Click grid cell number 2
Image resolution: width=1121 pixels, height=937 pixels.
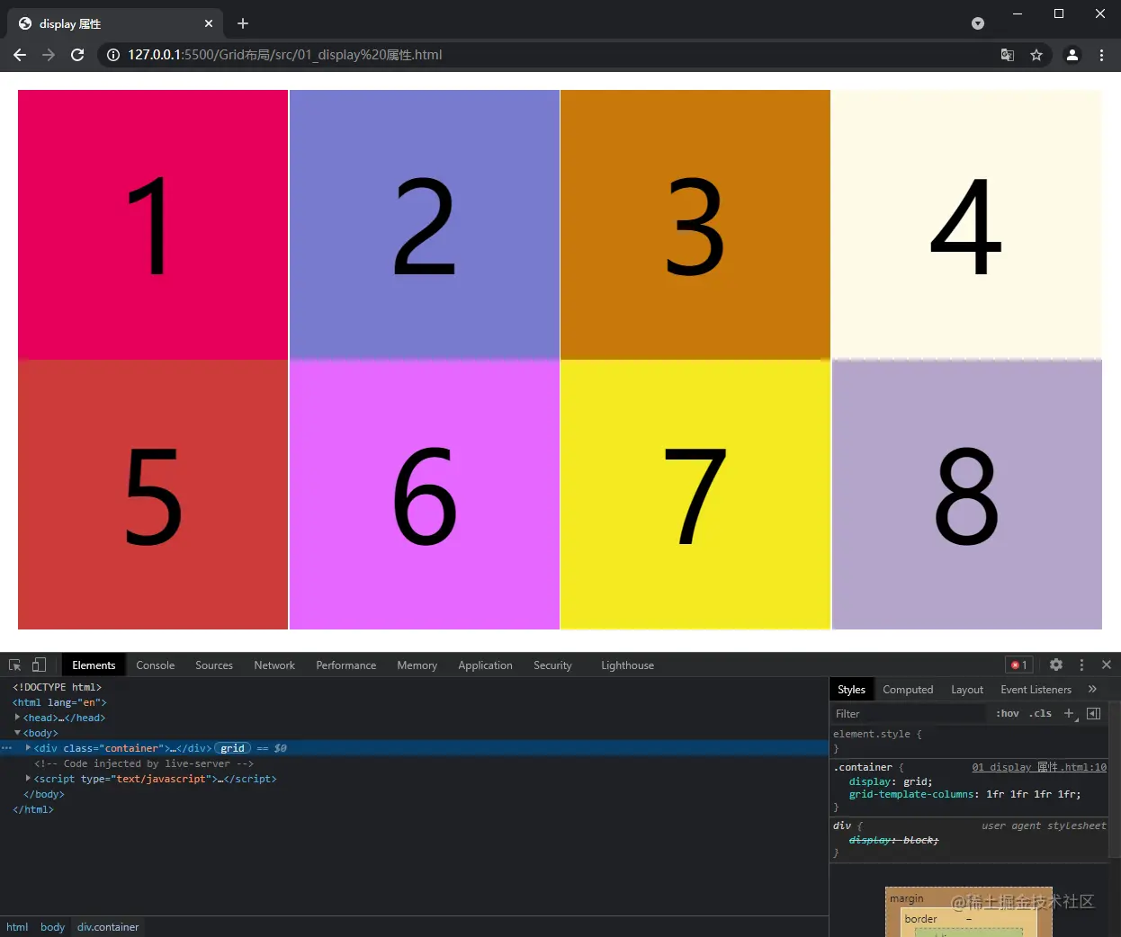425,225
